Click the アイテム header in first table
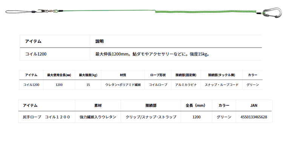 tap(33, 42)
